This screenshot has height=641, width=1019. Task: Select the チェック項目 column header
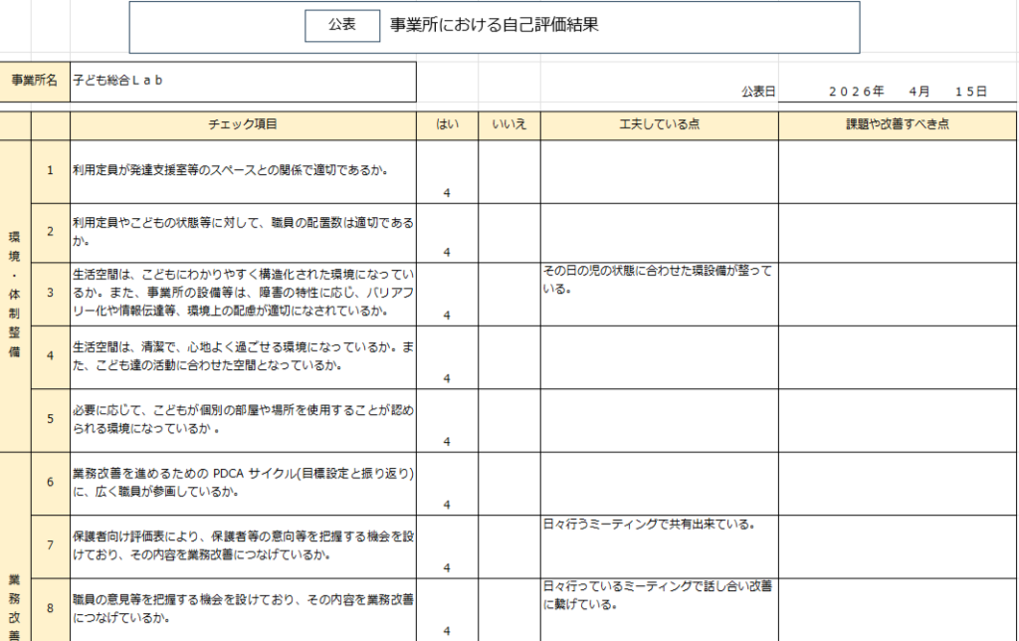[x=242, y=125]
